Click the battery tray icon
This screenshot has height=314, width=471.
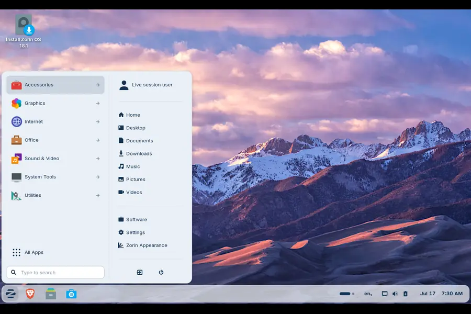click(x=406, y=294)
